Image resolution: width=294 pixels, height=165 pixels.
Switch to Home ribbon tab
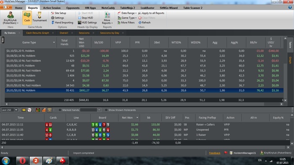pos(18,8)
